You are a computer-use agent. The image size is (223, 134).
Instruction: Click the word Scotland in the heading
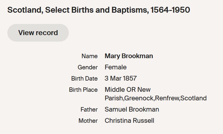24,10
